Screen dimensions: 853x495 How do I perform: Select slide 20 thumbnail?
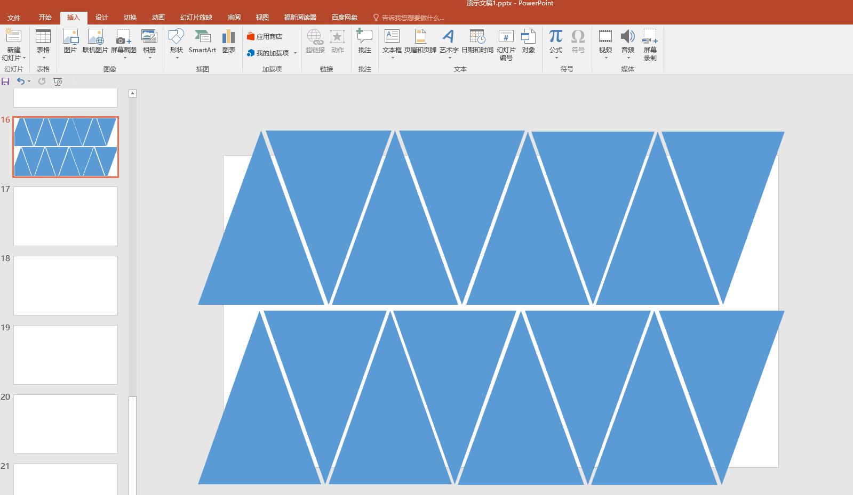pos(66,424)
